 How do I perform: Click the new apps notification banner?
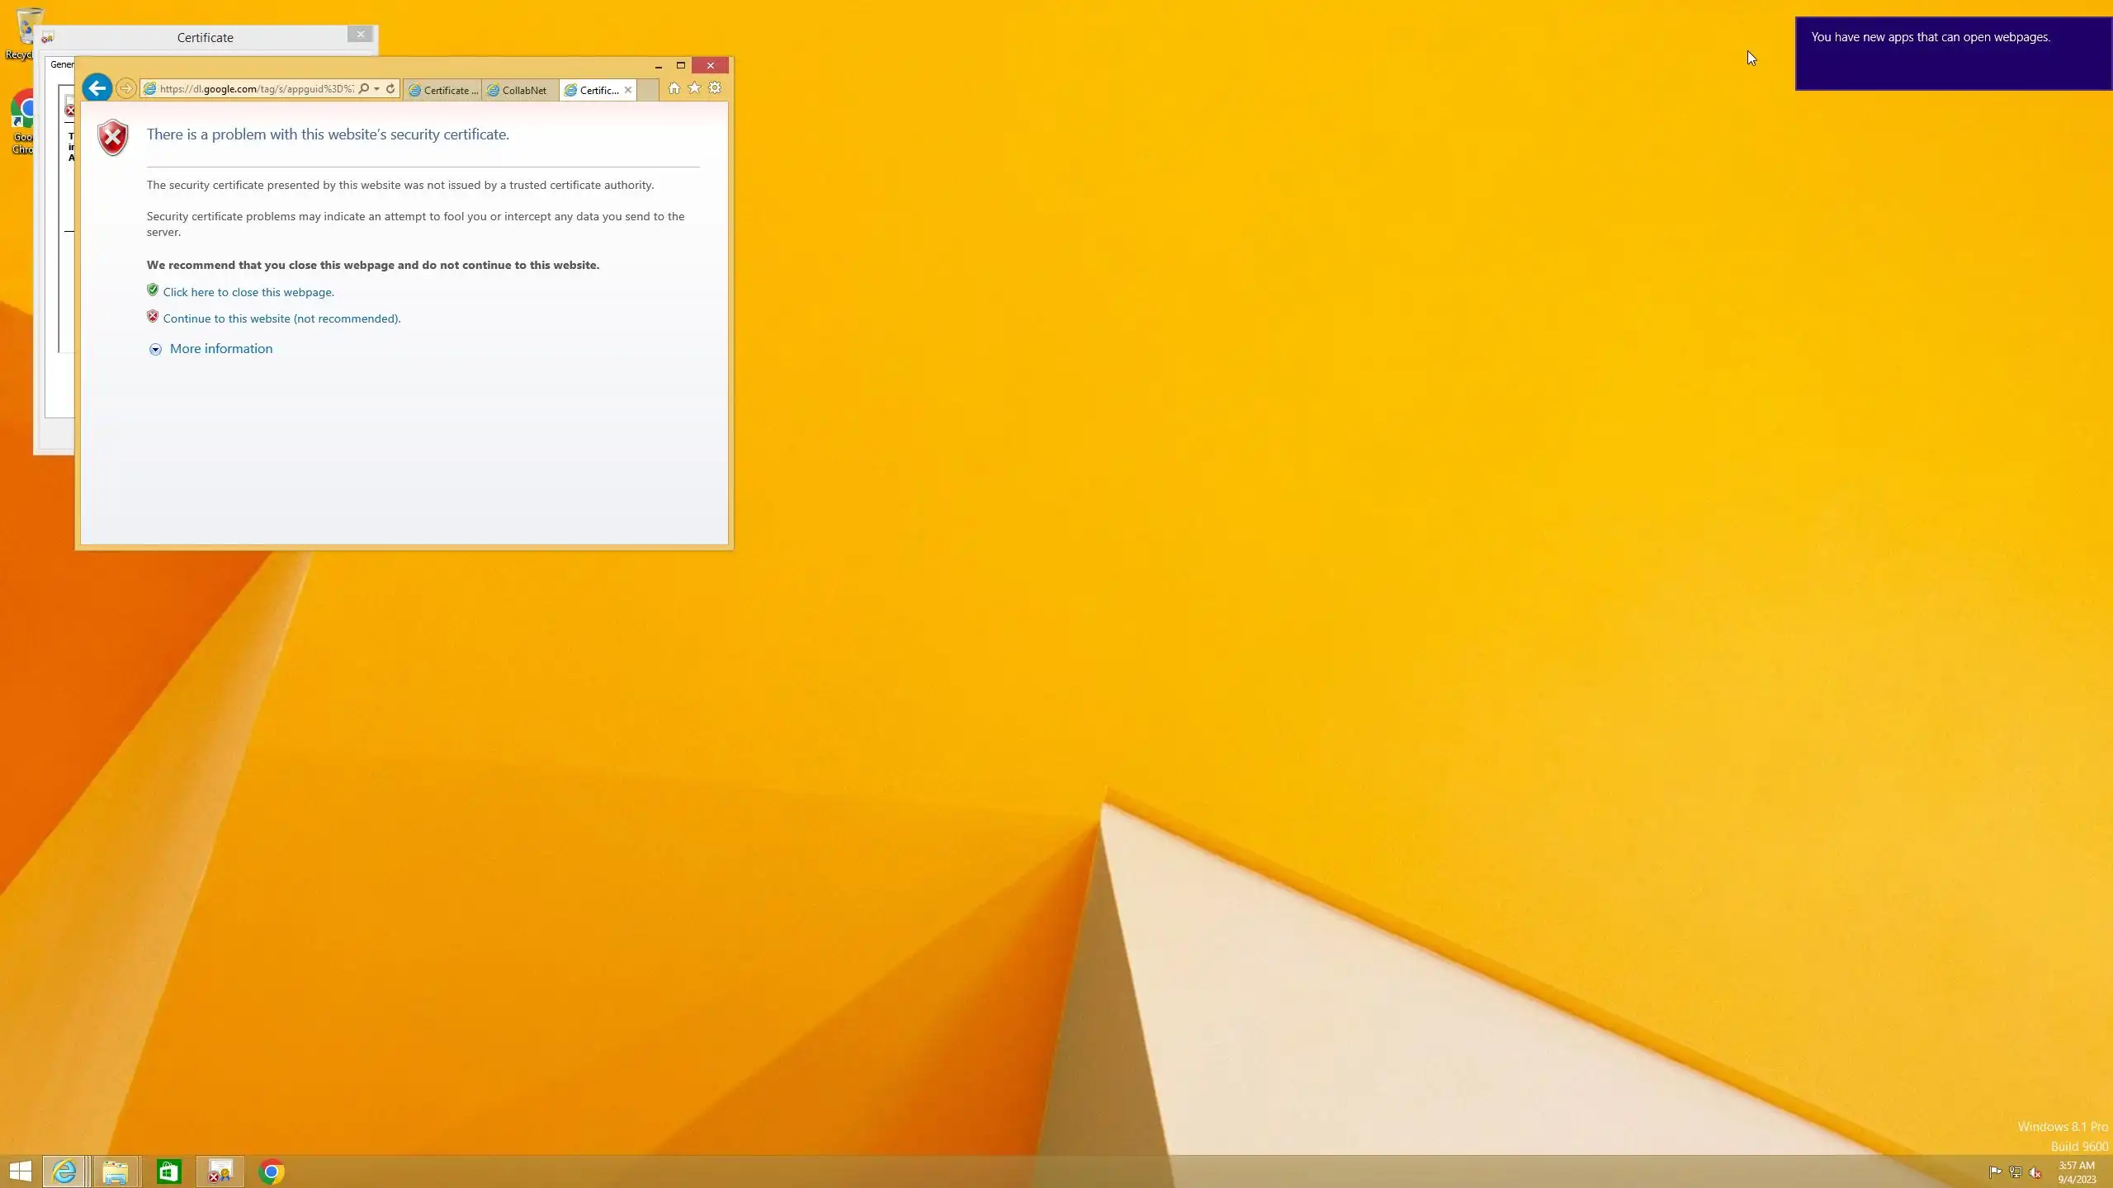tap(1953, 54)
